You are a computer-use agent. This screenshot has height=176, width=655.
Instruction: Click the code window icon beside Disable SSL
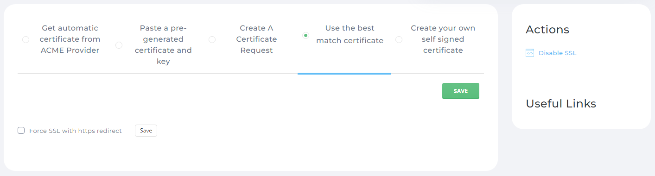(x=530, y=53)
